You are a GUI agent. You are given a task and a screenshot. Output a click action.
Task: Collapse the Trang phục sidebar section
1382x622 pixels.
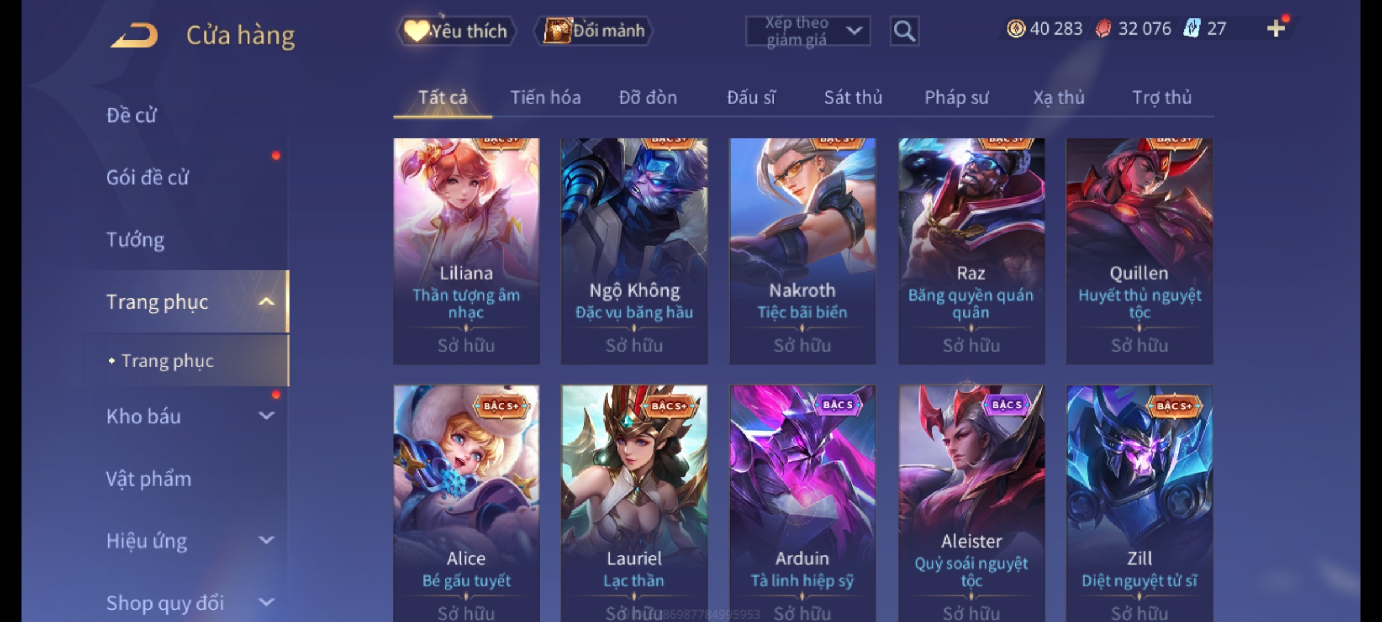[x=266, y=301]
